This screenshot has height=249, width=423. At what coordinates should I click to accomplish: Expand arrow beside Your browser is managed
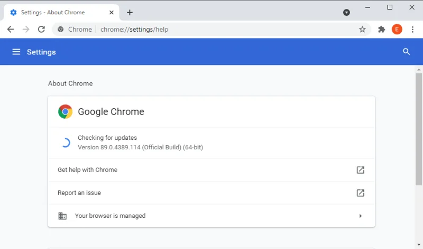tap(361, 216)
